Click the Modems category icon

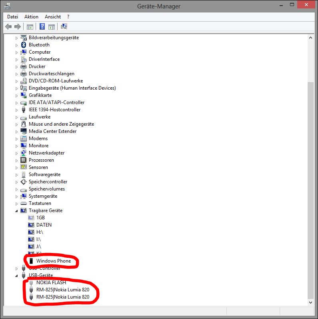coord(24,138)
